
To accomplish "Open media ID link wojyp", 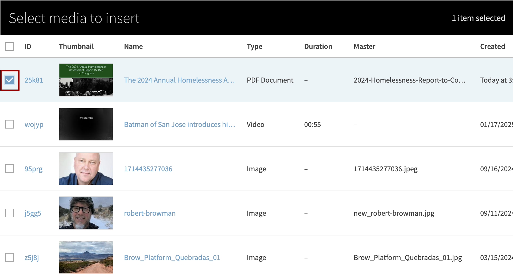I will pos(34,125).
